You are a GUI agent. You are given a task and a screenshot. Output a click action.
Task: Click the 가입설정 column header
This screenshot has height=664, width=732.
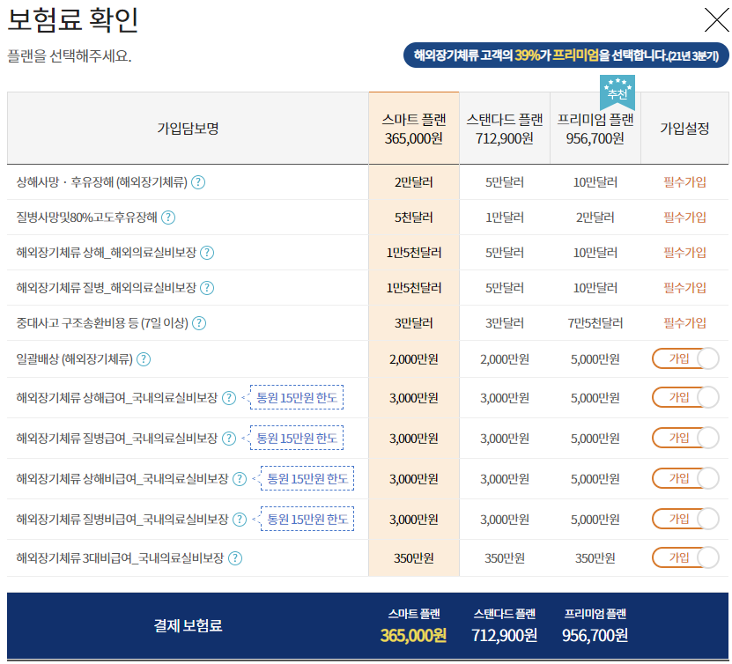click(x=684, y=129)
